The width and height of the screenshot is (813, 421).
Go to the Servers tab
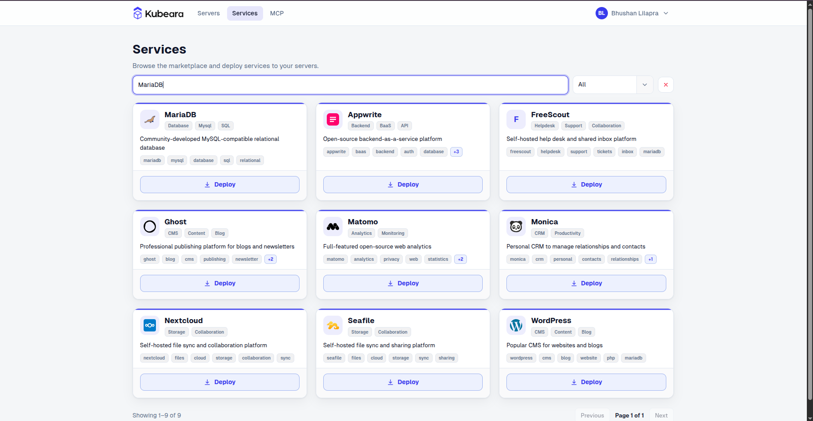209,13
